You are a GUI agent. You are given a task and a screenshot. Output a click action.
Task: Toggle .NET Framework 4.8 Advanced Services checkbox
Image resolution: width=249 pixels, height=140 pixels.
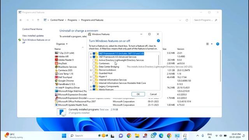[x=94, y=57]
